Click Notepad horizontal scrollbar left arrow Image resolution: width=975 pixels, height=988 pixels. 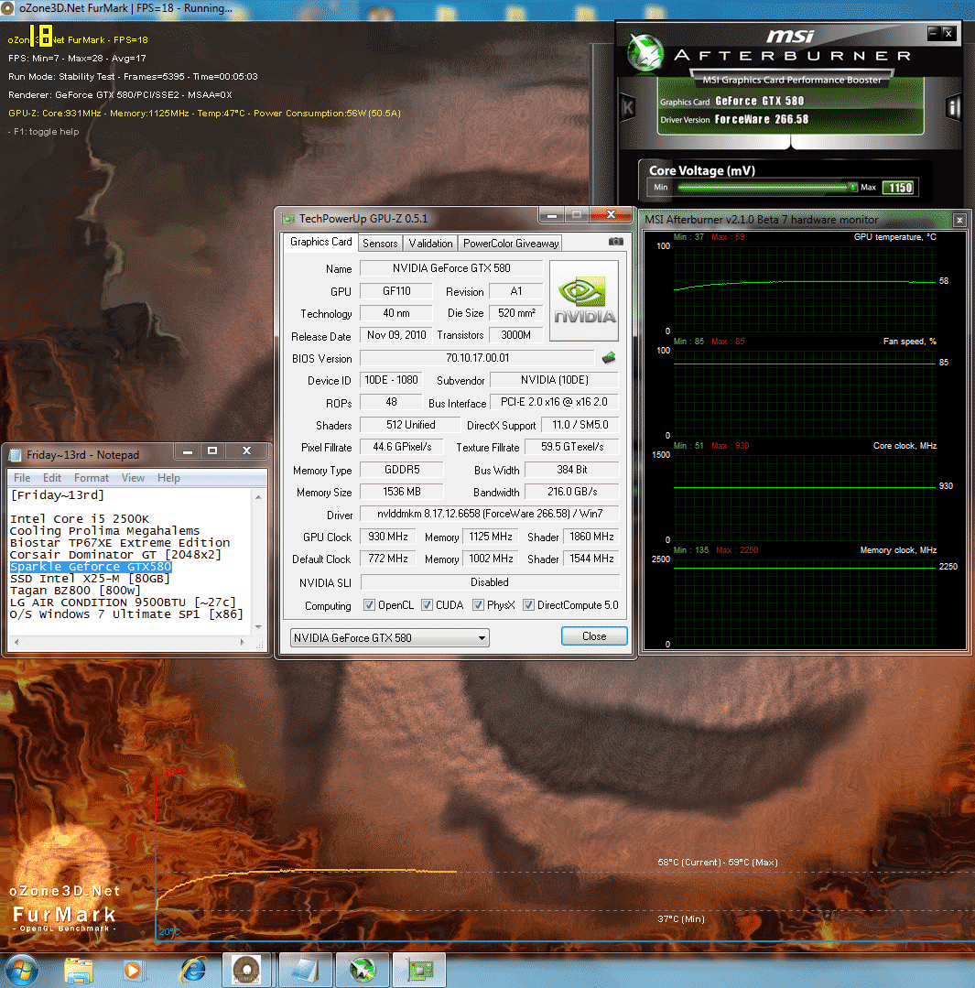pyautogui.click(x=16, y=642)
